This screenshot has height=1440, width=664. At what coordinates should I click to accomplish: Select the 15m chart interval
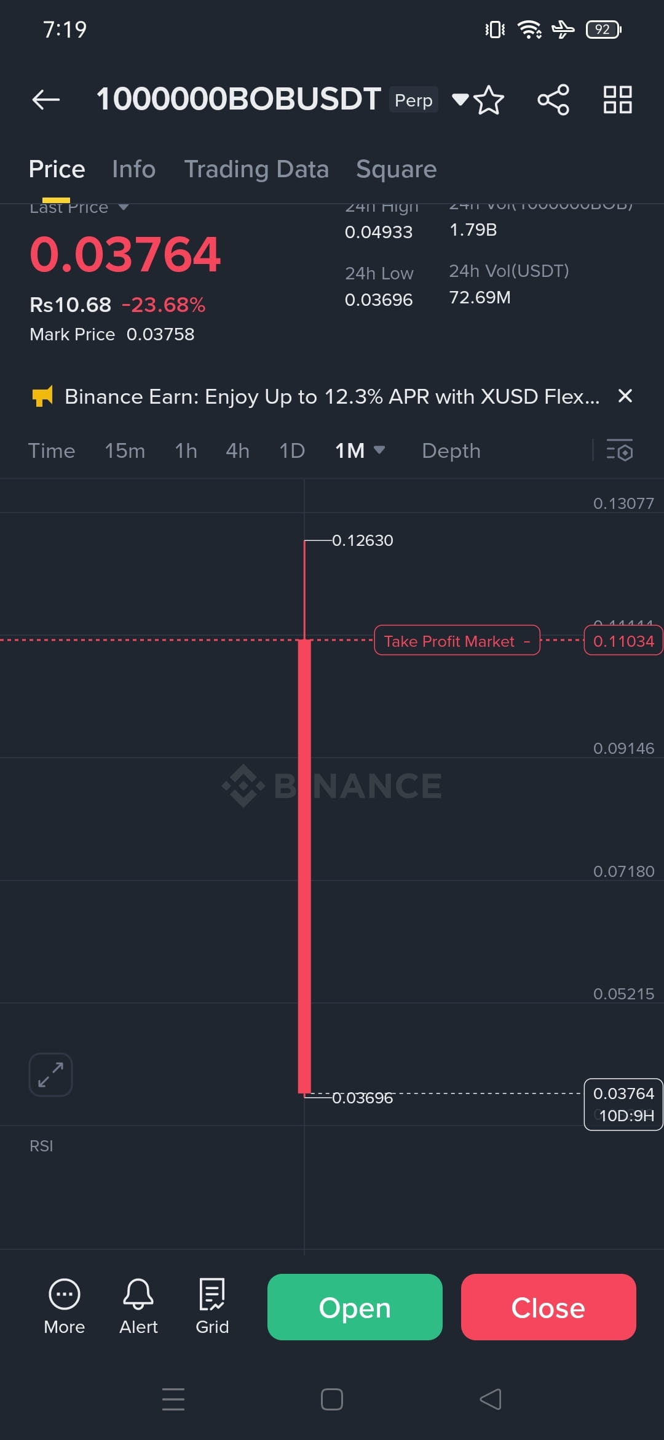[x=125, y=450]
